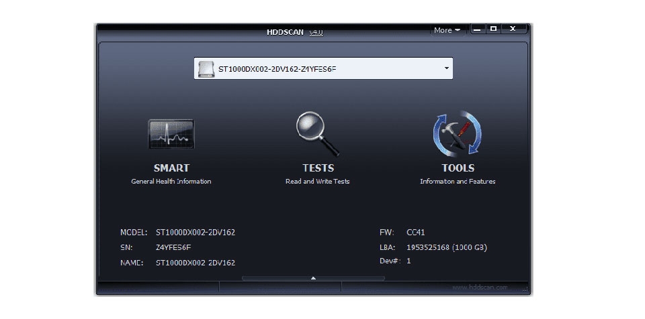645x319 pixels.
Task: Maximize the HDDScan window
Action: pyautogui.click(x=494, y=29)
